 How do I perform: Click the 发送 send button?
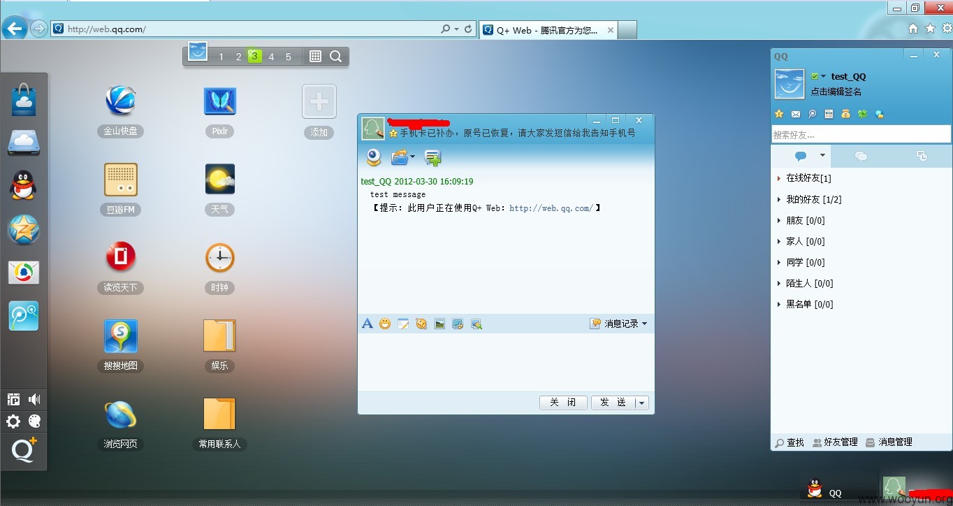(613, 403)
